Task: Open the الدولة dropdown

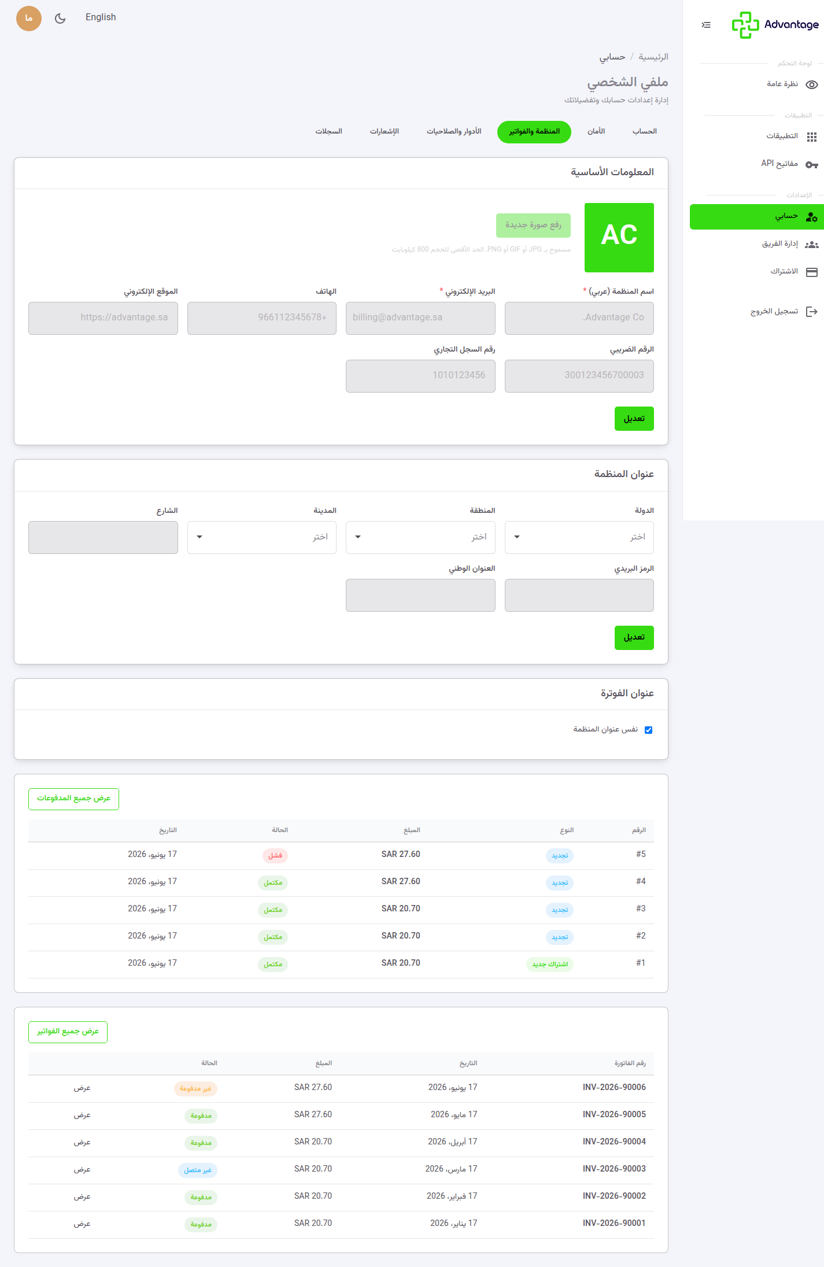Action: click(x=579, y=537)
